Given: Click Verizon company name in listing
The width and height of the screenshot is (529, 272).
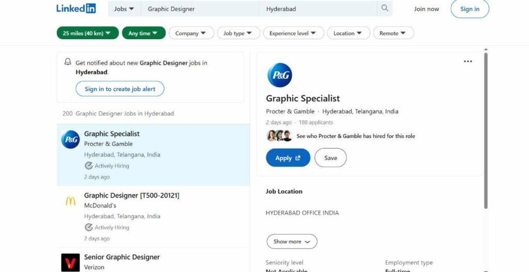Looking at the screenshot, I should (x=94, y=267).
